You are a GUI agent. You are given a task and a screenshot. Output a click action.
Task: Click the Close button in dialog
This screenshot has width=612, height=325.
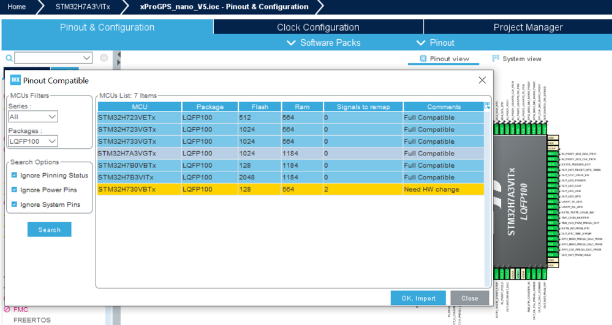pyautogui.click(x=469, y=298)
